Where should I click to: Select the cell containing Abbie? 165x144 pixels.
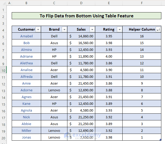coord(26,124)
